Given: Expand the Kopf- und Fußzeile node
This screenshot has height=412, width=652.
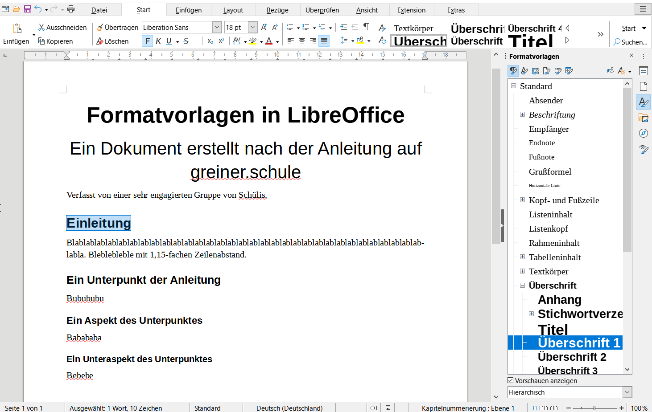Looking at the screenshot, I should click(522, 200).
